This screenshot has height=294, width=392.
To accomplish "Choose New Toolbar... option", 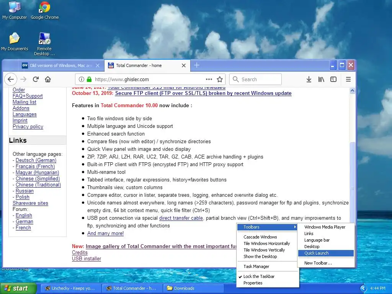I will click(326, 263).
